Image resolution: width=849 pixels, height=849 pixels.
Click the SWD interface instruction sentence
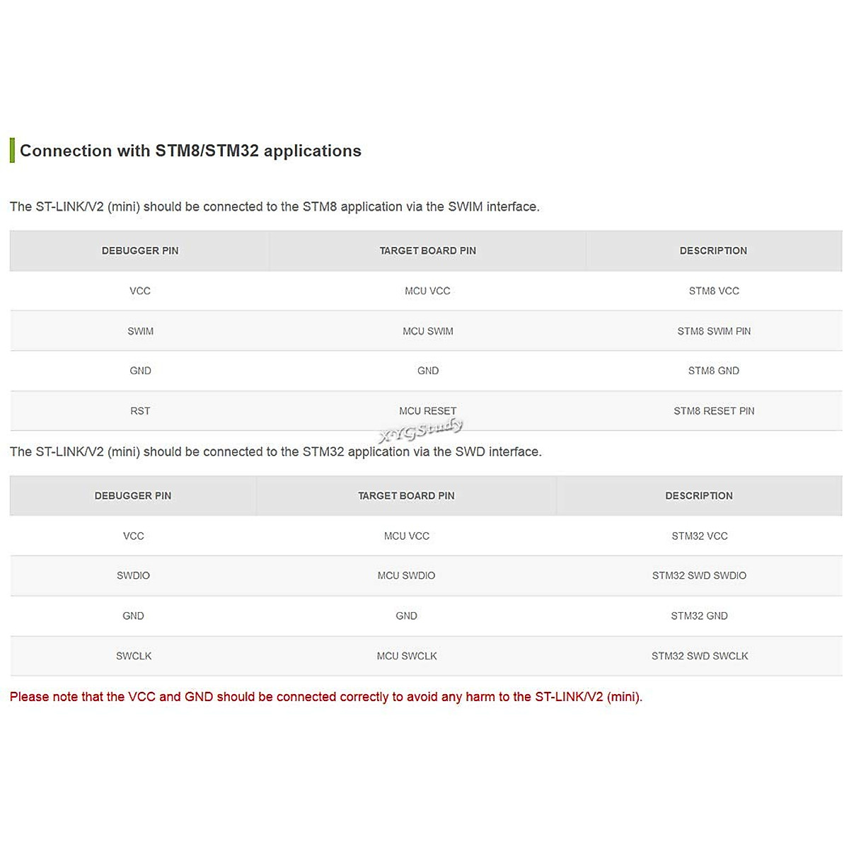[275, 451]
